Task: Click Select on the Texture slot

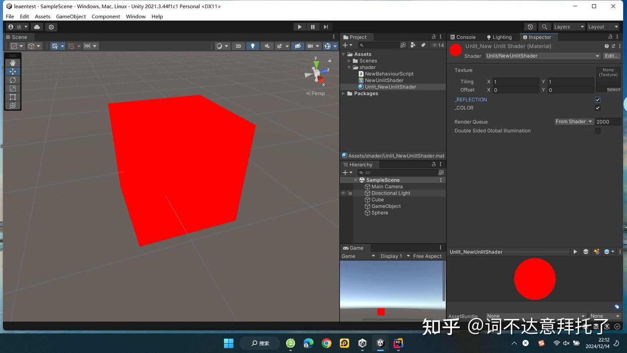Action: (613, 89)
